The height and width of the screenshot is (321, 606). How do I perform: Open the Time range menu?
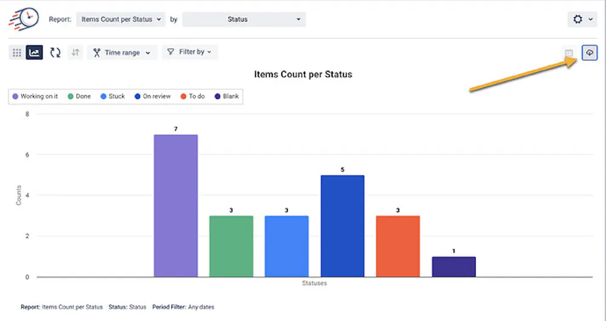[x=122, y=53]
